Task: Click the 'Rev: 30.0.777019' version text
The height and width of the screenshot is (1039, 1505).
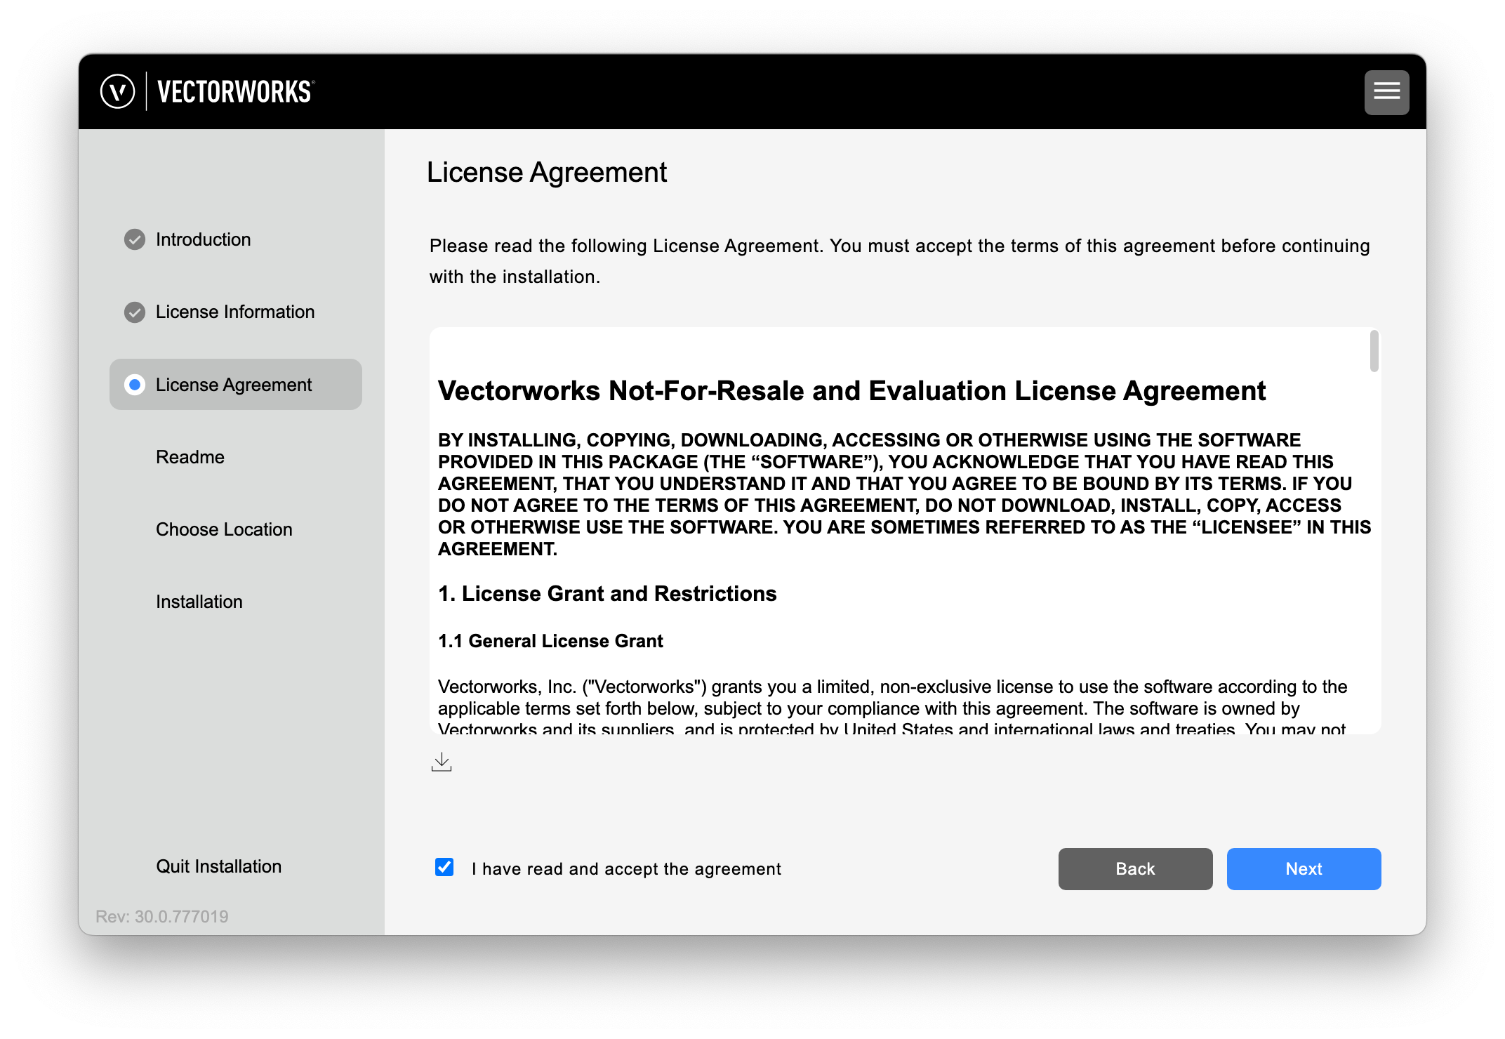Action: pos(162,916)
